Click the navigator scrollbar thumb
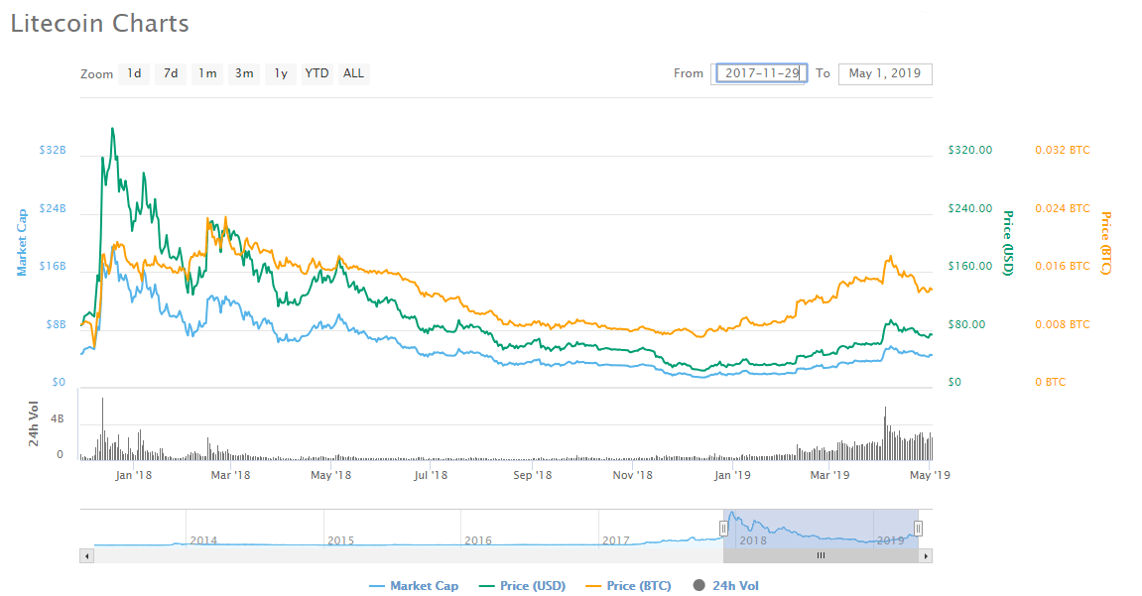The image size is (1142, 596). coord(821,556)
